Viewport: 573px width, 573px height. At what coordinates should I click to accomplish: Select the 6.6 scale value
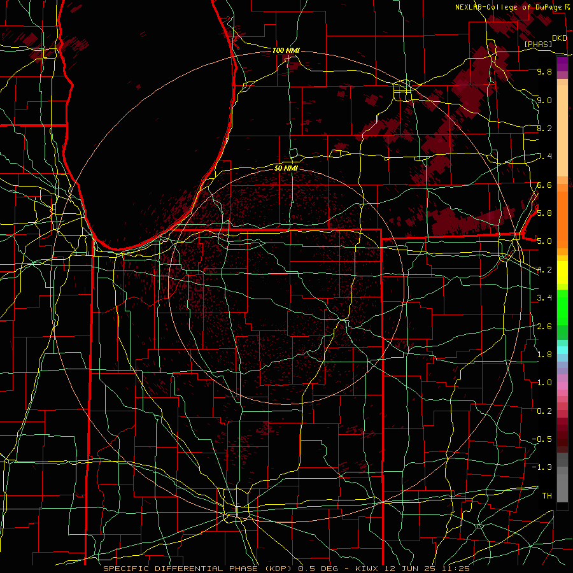click(544, 185)
